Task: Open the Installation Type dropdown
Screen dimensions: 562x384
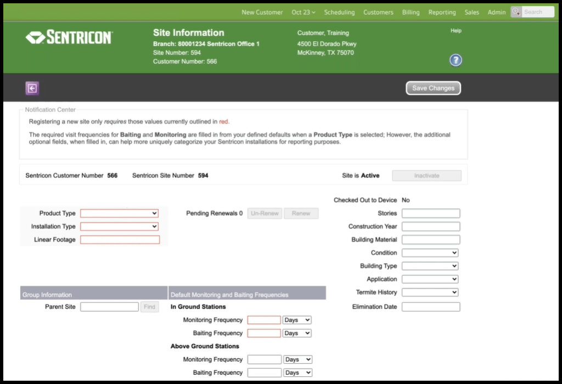Action: tap(119, 226)
